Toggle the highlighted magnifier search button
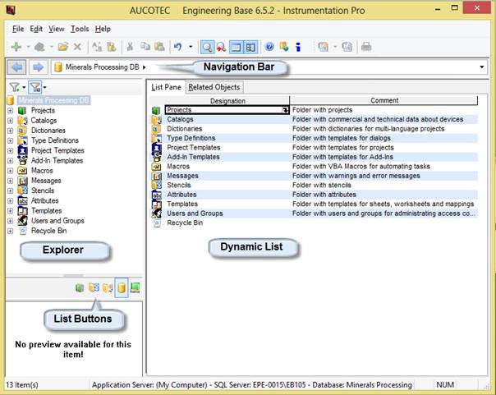The image size is (496, 395). point(207,47)
